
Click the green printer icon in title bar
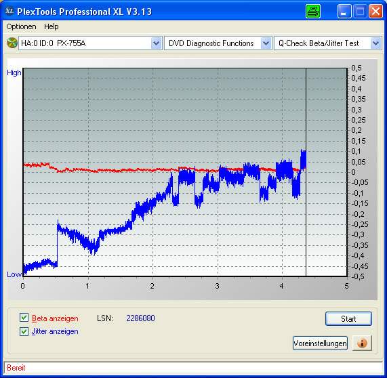313,12
